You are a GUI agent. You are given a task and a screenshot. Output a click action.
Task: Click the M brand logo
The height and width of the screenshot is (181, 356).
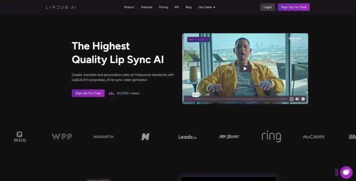tap(146, 137)
